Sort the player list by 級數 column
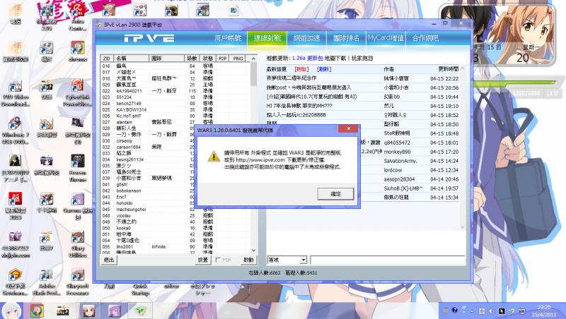Screen dimensions: 566x319 (x=192, y=59)
